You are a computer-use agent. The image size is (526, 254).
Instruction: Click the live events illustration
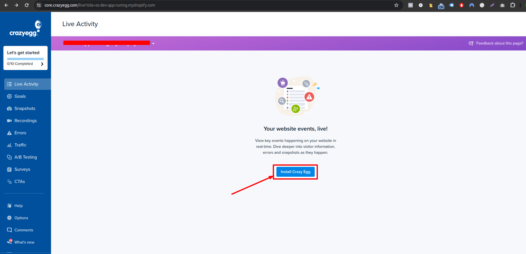click(x=297, y=96)
